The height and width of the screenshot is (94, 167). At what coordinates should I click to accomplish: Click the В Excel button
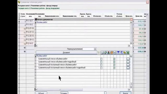point(41,93)
